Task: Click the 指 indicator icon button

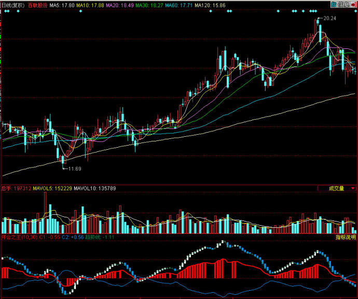Action: click(334, 5)
